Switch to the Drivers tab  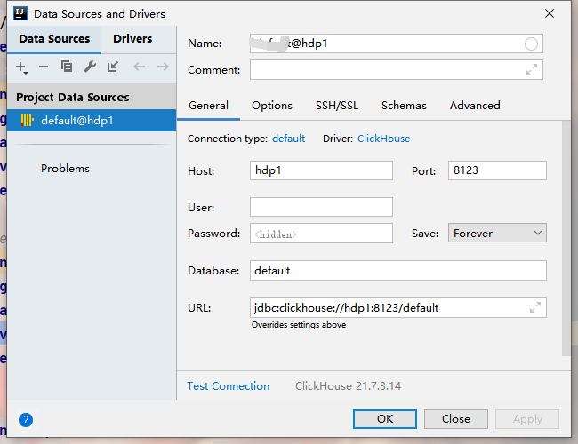[x=132, y=39]
